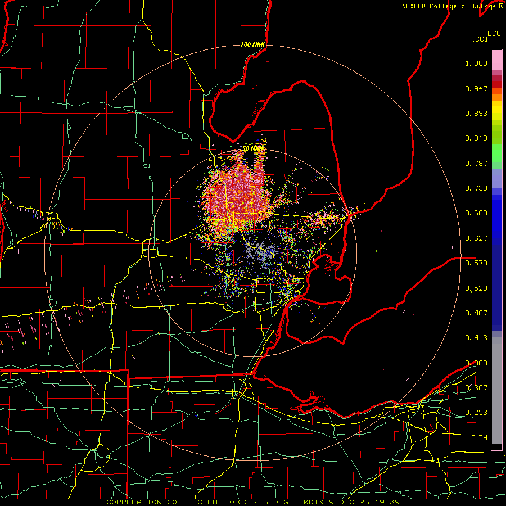Screen dimensions: 506x506
Task: Click the 0.893 legend value
Action: pos(476,113)
